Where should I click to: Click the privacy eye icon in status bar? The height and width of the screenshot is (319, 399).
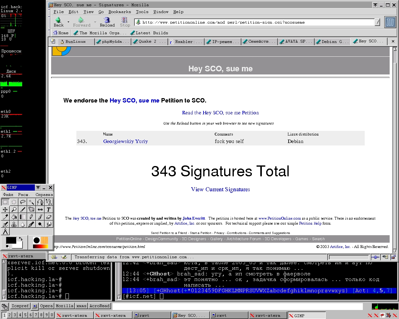(385, 257)
